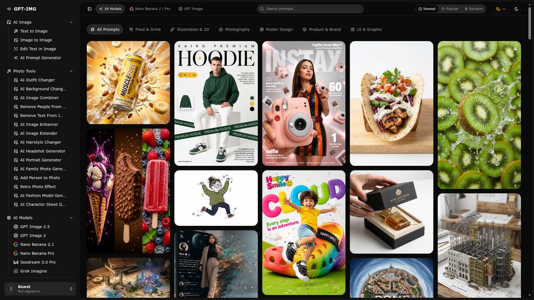The width and height of the screenshot is (534, 300).
Task: Open the Instax camera poster thumbnail
Action: point(304,103)
